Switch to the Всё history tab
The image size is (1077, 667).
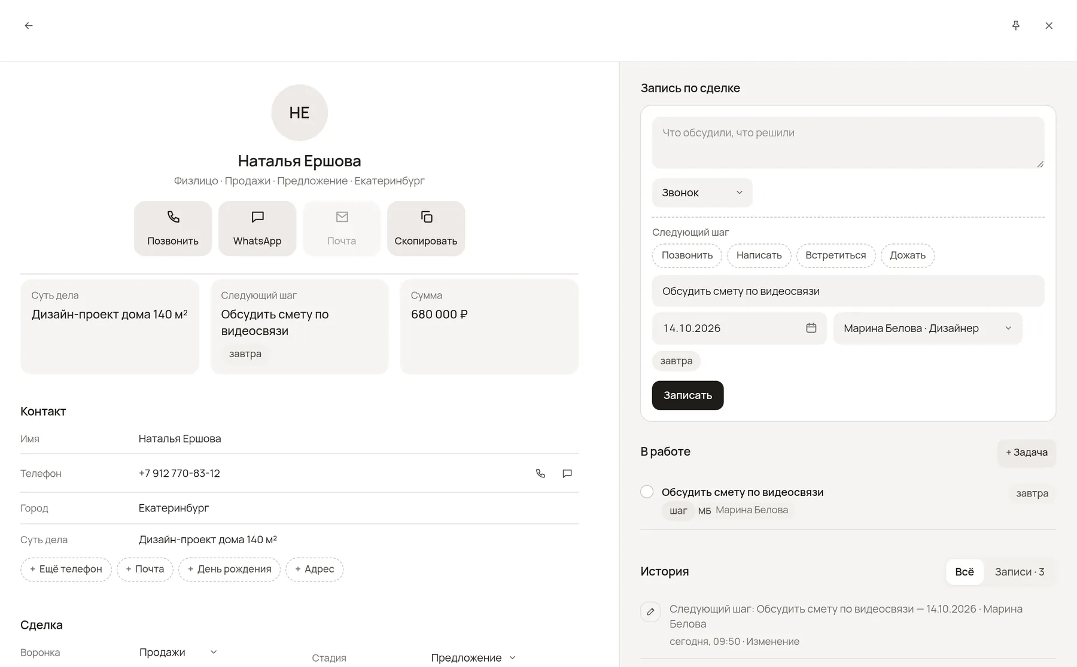(965, 572)
